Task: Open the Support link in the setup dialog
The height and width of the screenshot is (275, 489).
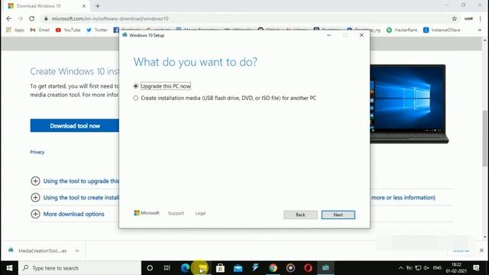Action: click(x=176, y=213)
